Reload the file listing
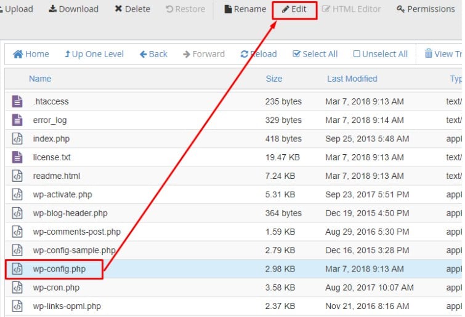This screenshot has height=317, width=465. pyautogui.click(x=259, y=54)
